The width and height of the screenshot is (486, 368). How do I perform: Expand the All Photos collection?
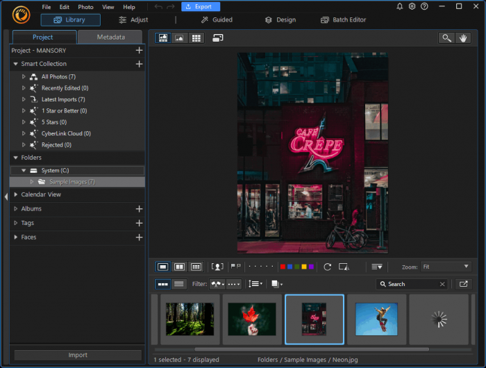(23, 76)
